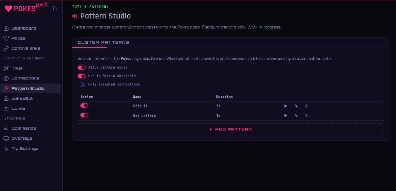Image resolution: width=396 pixels, height=191 pixels.
Task: Click the Pokes heart logo
Action: pyautogui.click(x=9, y=9)
